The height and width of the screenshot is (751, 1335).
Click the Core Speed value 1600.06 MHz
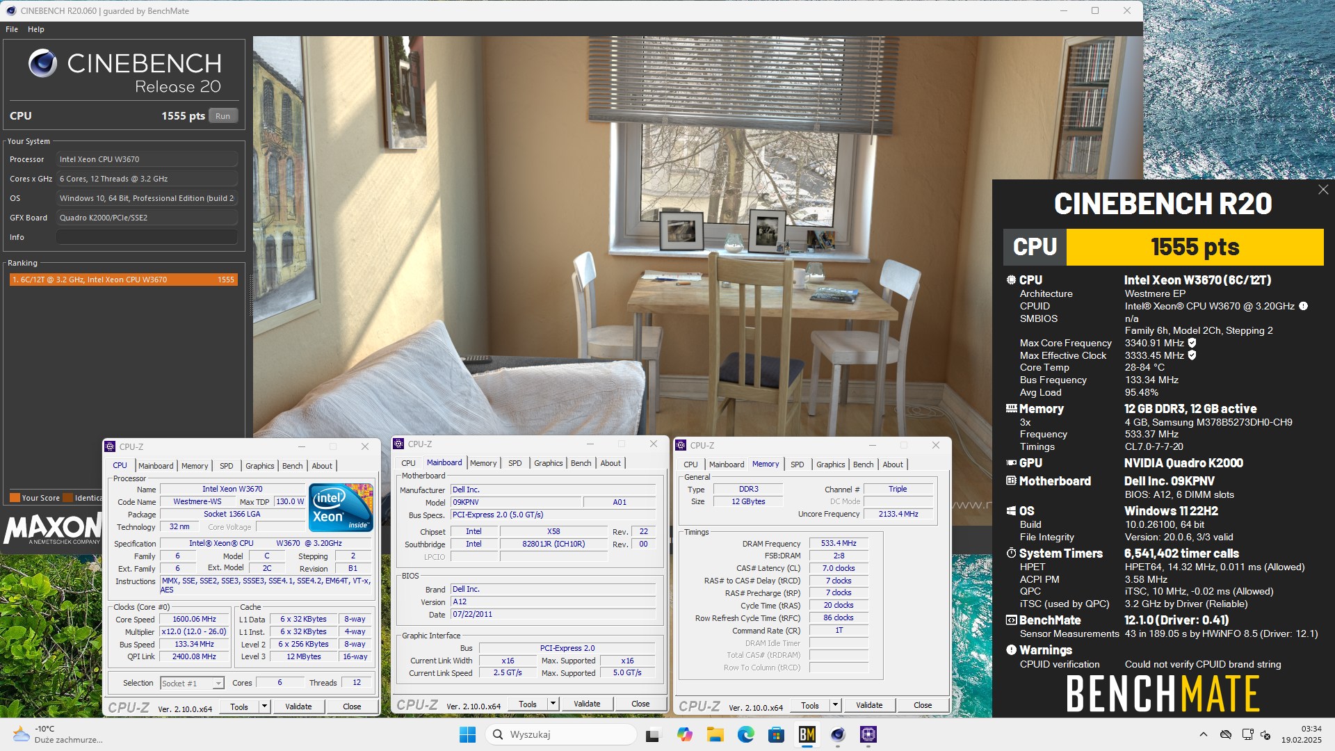194,620
